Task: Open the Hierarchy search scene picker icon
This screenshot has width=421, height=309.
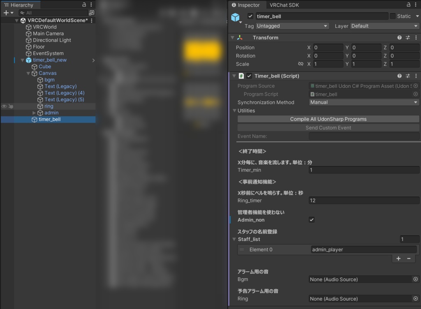Action: [92, 13]
